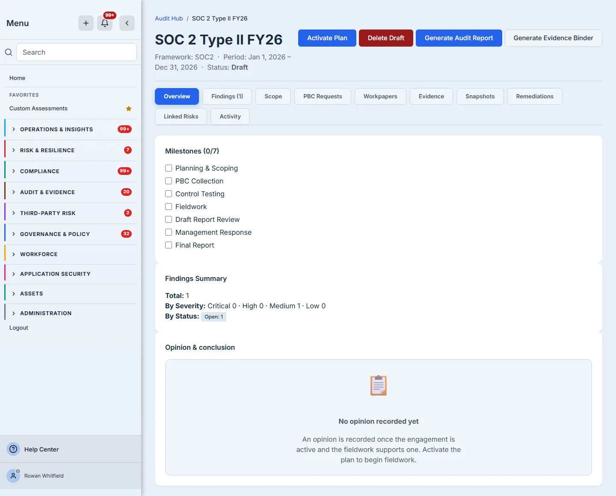Collapse sidebar with the left chevron icon

coord(127,23)
